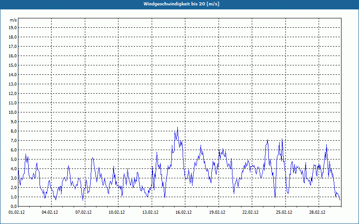This screenshot has width=359, height=224.
Task: Click the 6,0 y-axis label
Action: click(13, 150)
